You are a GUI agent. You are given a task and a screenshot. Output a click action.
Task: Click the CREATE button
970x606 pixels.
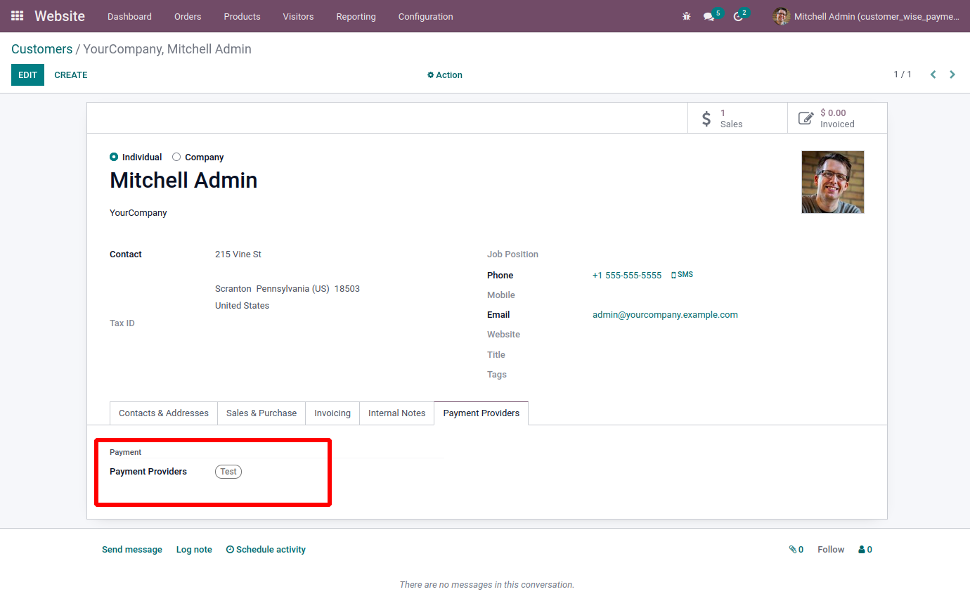click(71, 75)
